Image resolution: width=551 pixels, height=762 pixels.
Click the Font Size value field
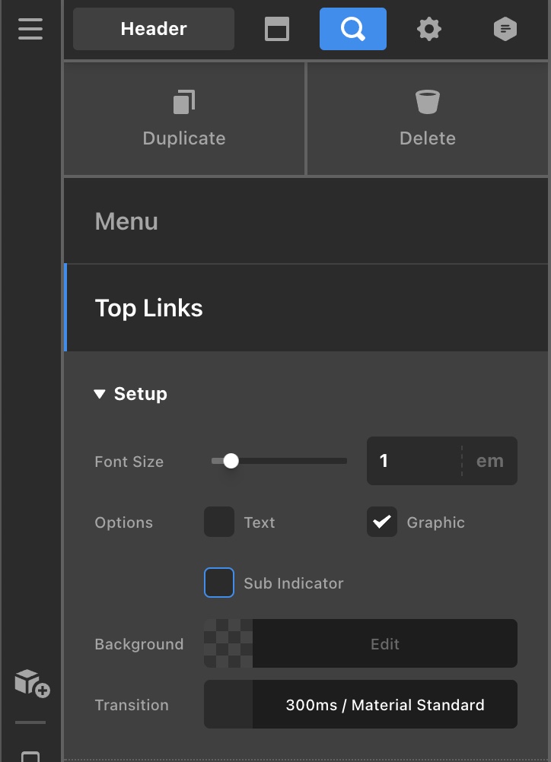(x=414, y=461)
